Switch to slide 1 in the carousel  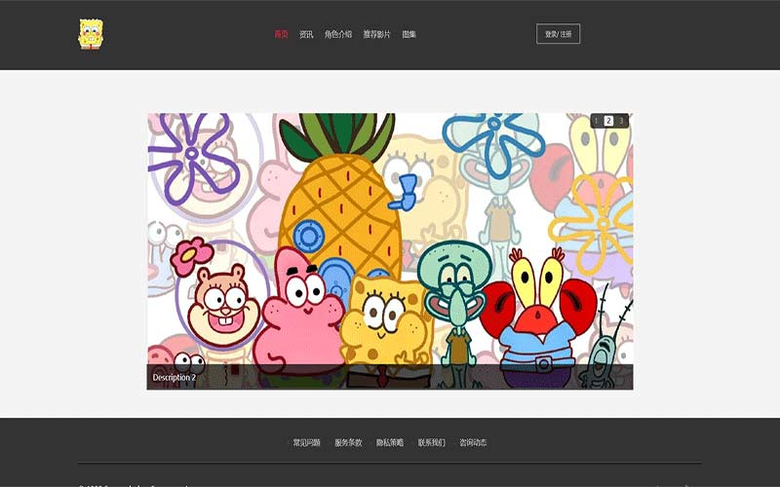(597, 121)
